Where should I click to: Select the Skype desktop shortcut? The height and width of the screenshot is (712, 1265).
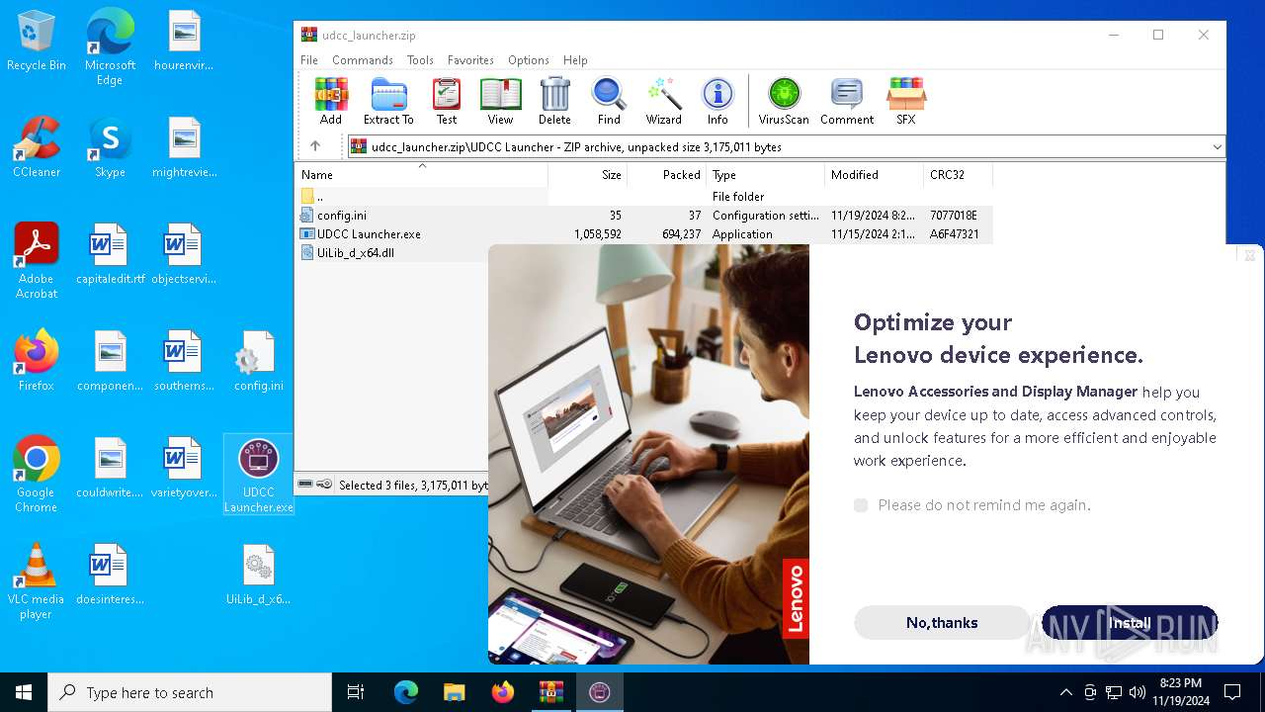coord(110,148)
